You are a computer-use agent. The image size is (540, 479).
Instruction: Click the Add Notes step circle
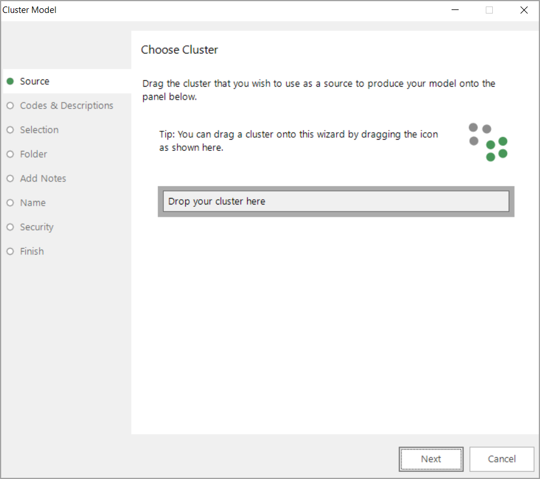11,179
